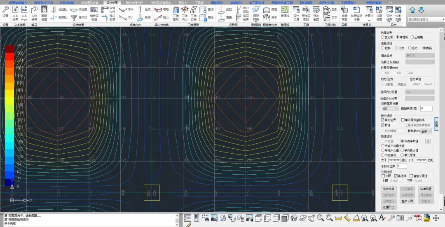Click 批量导出 button

coord(389,207)
